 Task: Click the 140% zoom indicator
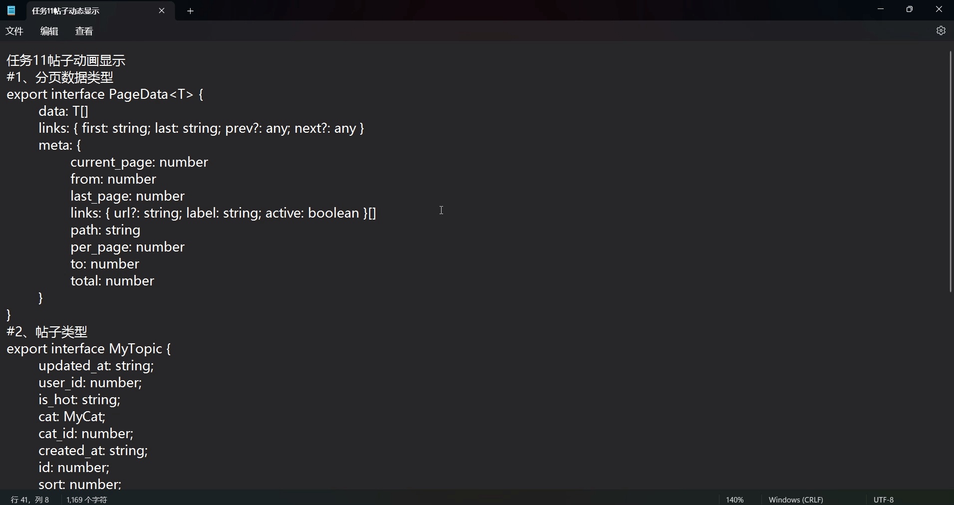click(735, 499)
